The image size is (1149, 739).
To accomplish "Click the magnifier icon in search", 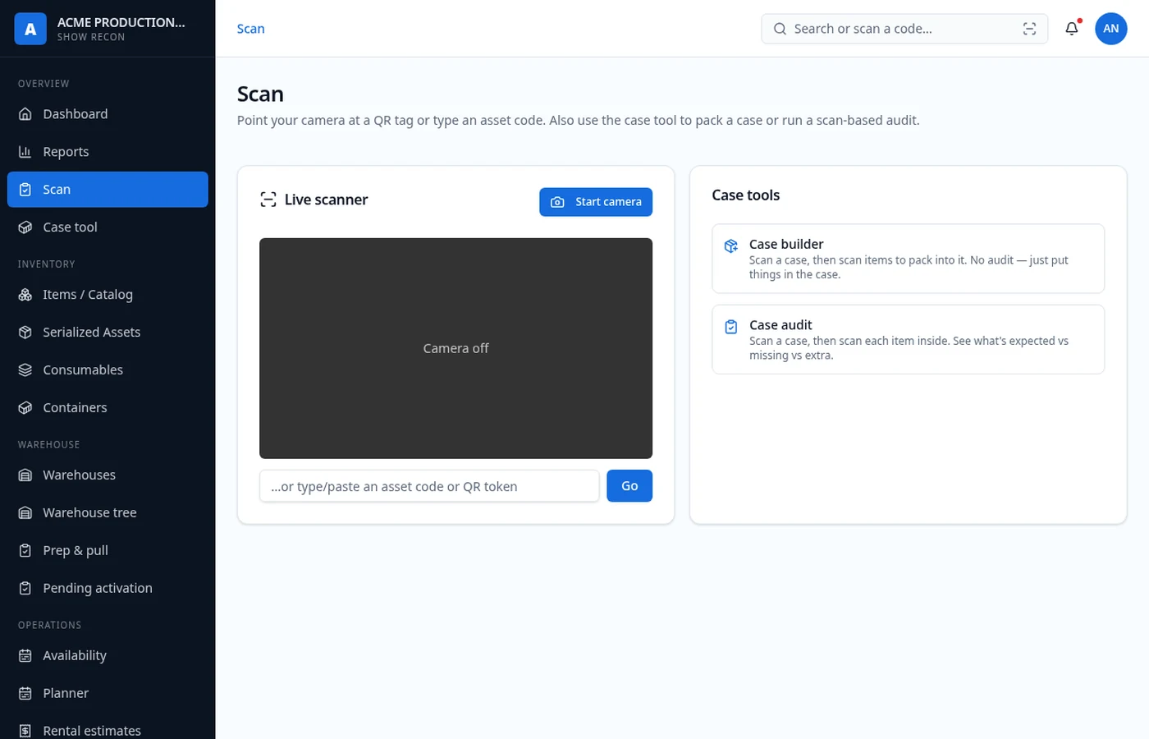I will tap(780, 29).
